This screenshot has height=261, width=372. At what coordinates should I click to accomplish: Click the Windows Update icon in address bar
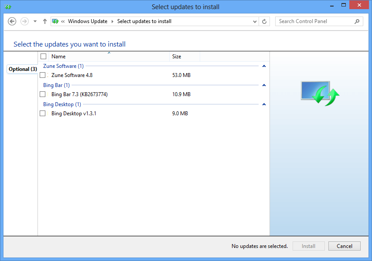point(55,21)
